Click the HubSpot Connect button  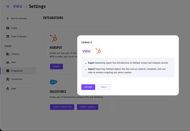tap(56, 66)
